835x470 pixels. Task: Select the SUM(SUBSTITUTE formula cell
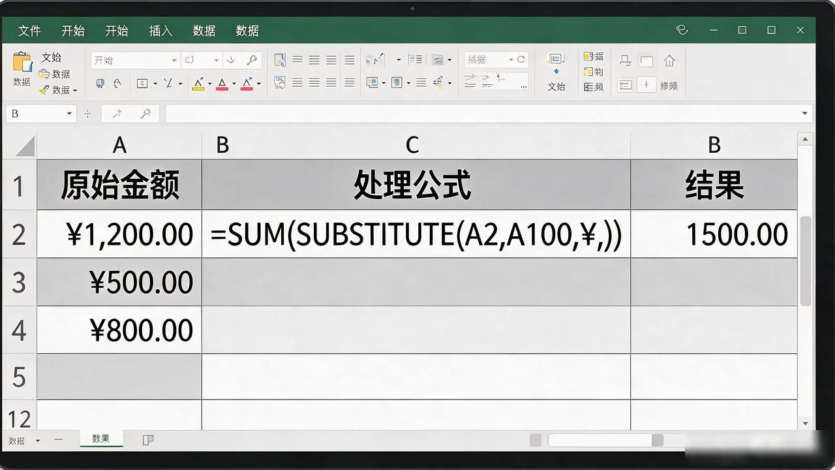coord(416,234)
